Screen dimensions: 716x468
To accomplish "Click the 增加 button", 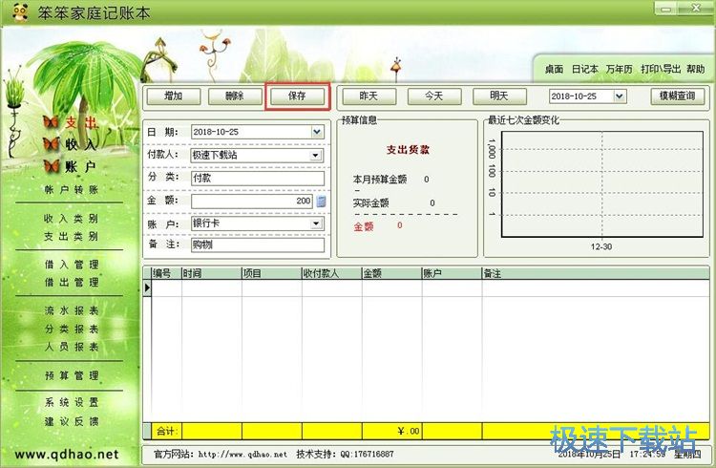I will [174, 96].
